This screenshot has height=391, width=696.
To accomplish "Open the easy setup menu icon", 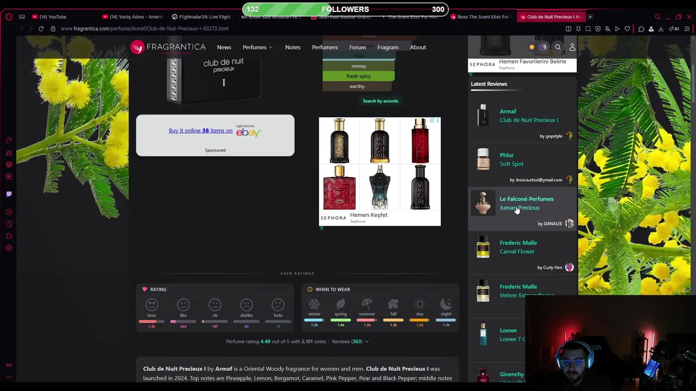I will tap(688, 29).
